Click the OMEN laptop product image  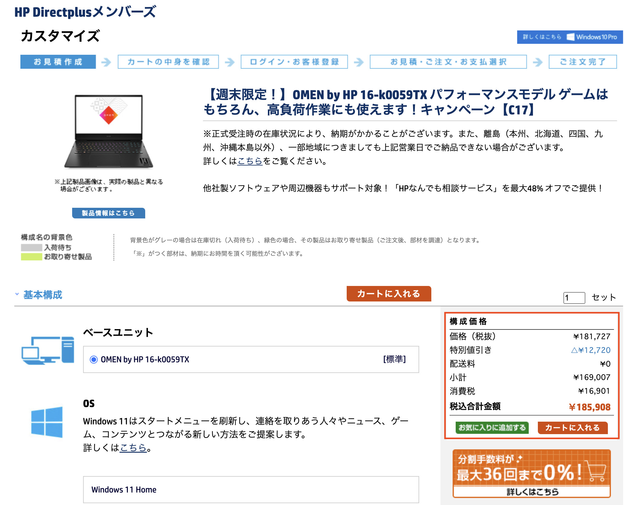point(109,131)
